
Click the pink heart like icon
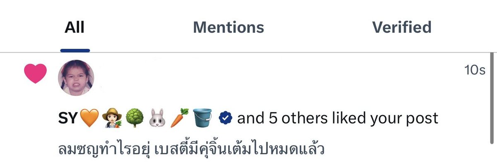35,74
